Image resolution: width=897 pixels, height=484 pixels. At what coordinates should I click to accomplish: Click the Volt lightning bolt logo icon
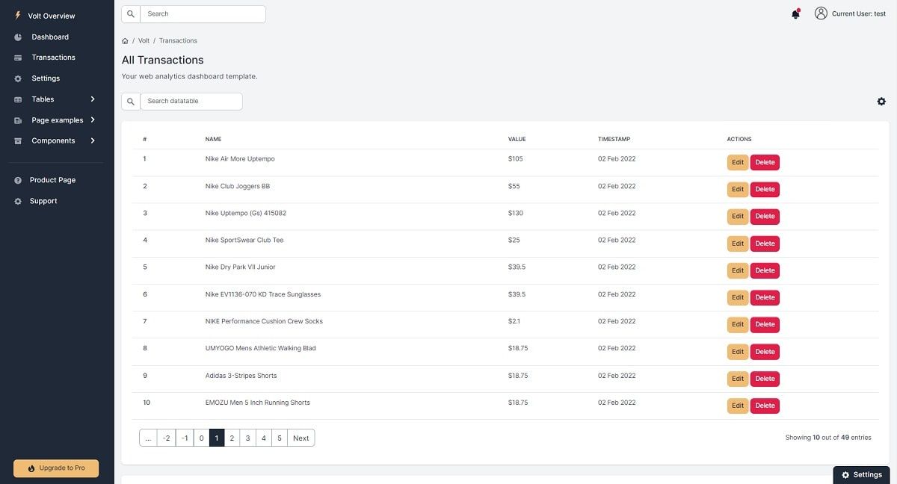(18, 16)
